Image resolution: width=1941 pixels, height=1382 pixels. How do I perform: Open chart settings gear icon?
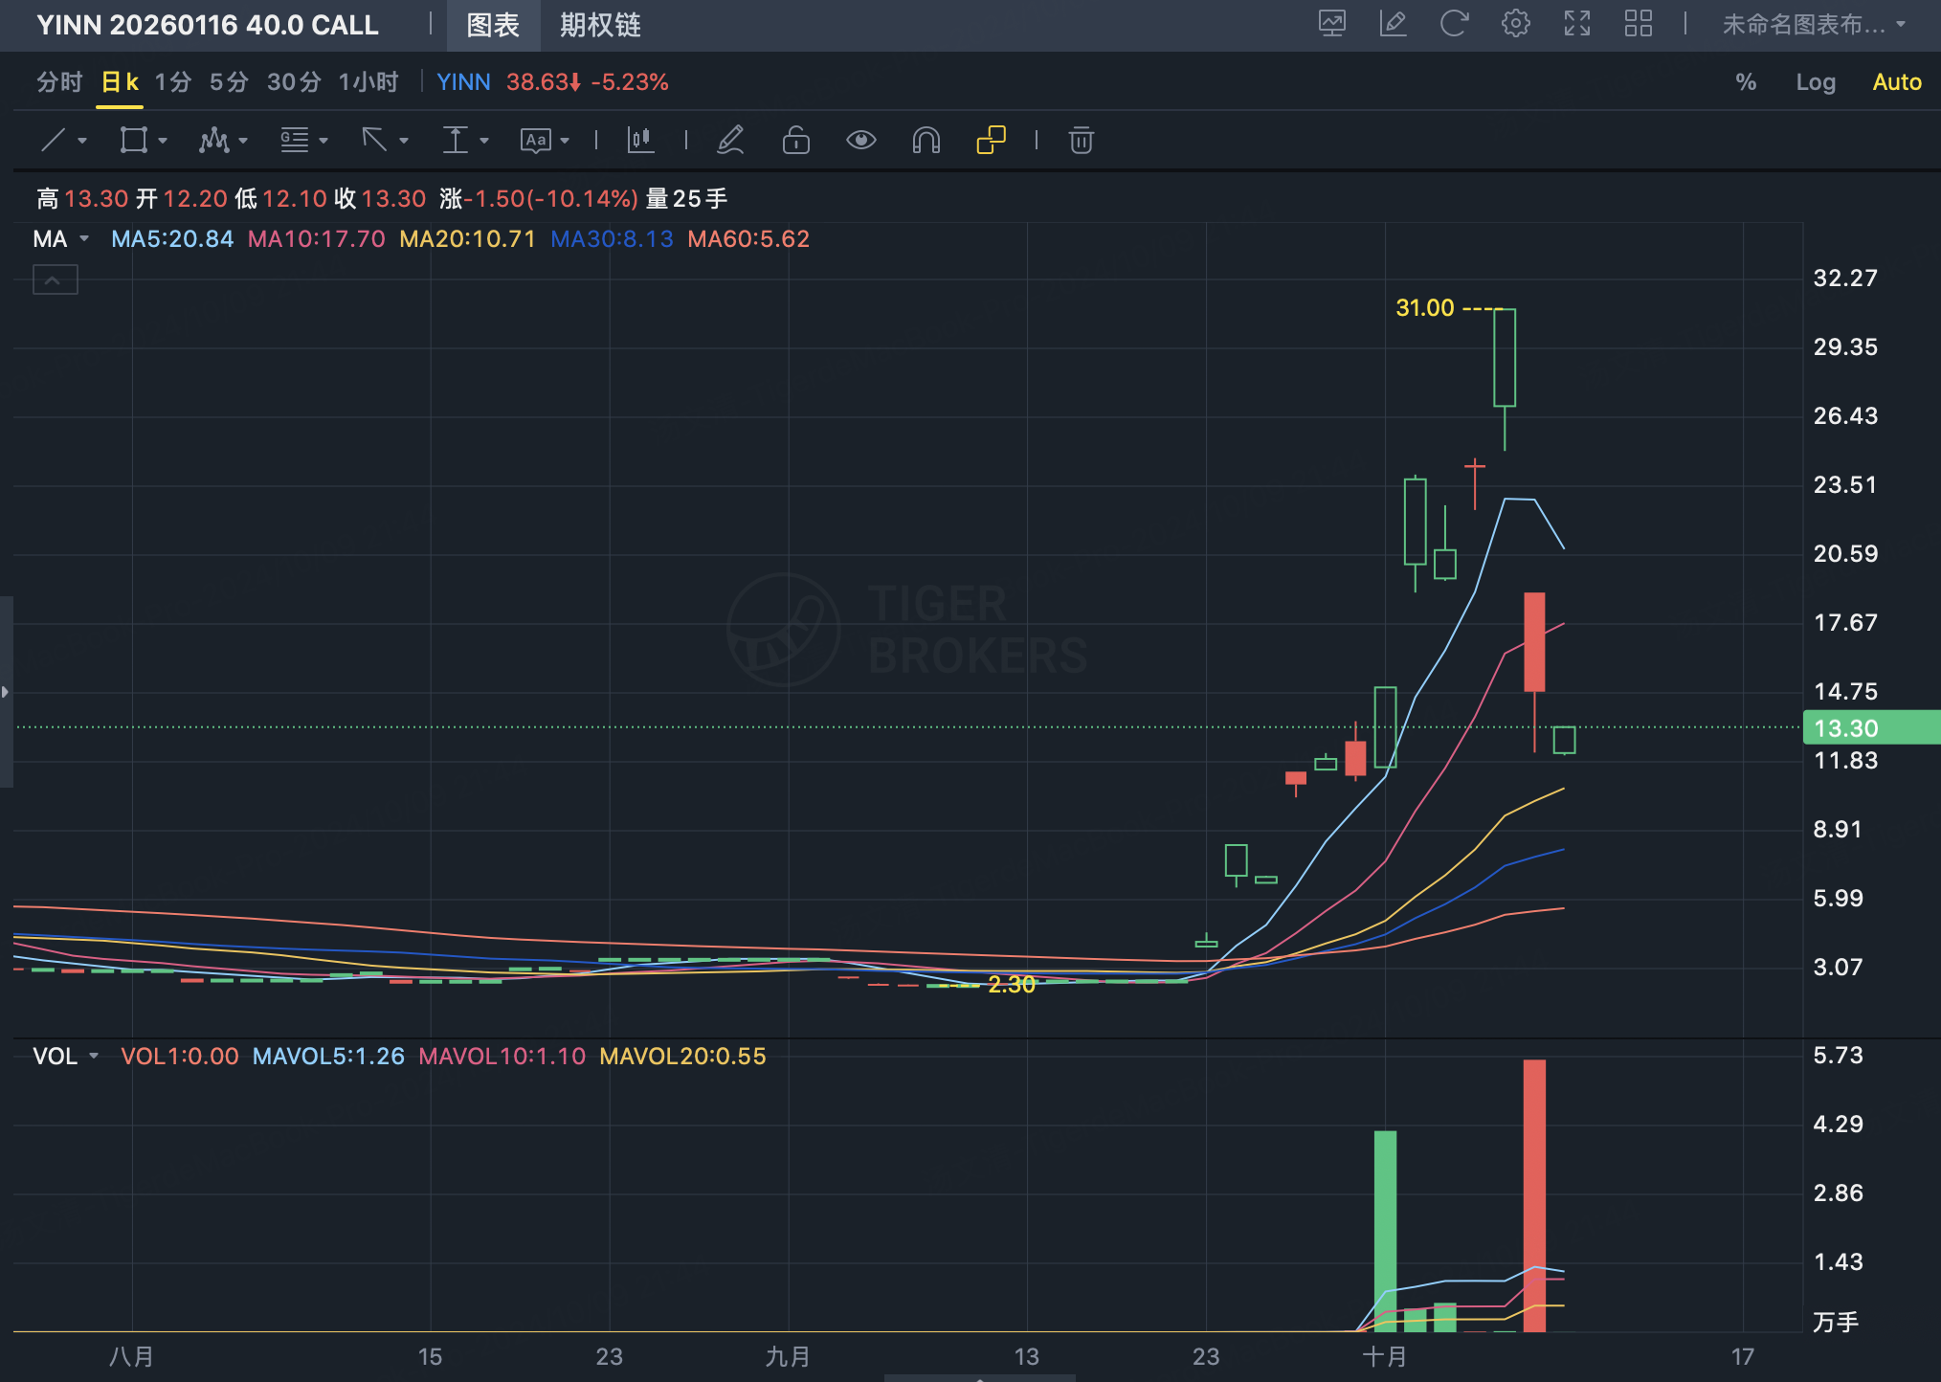(1515, 24)
